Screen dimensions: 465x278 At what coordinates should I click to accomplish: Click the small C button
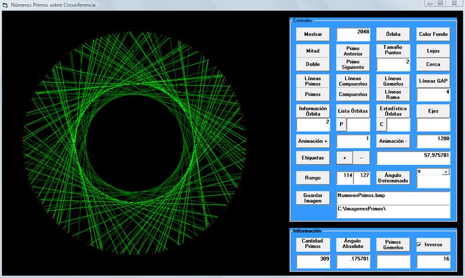click(382, 124)
